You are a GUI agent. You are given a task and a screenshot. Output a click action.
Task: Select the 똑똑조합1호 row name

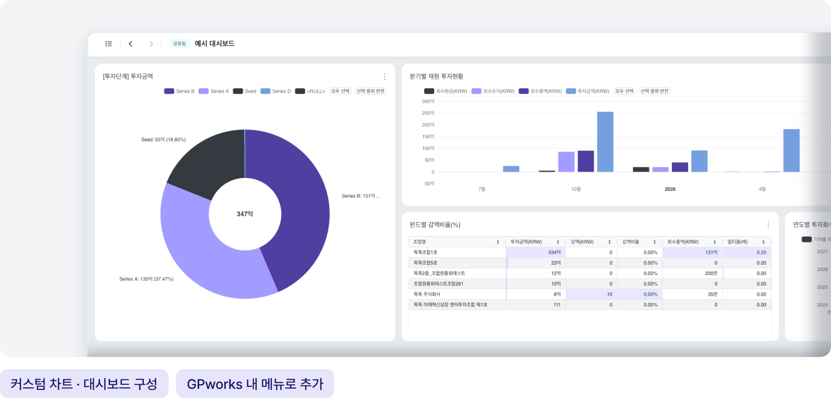point(425,252)
